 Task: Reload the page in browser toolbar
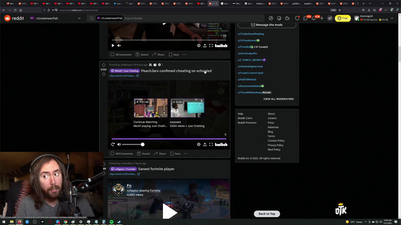pyautogui.click(x=15, y=10)
